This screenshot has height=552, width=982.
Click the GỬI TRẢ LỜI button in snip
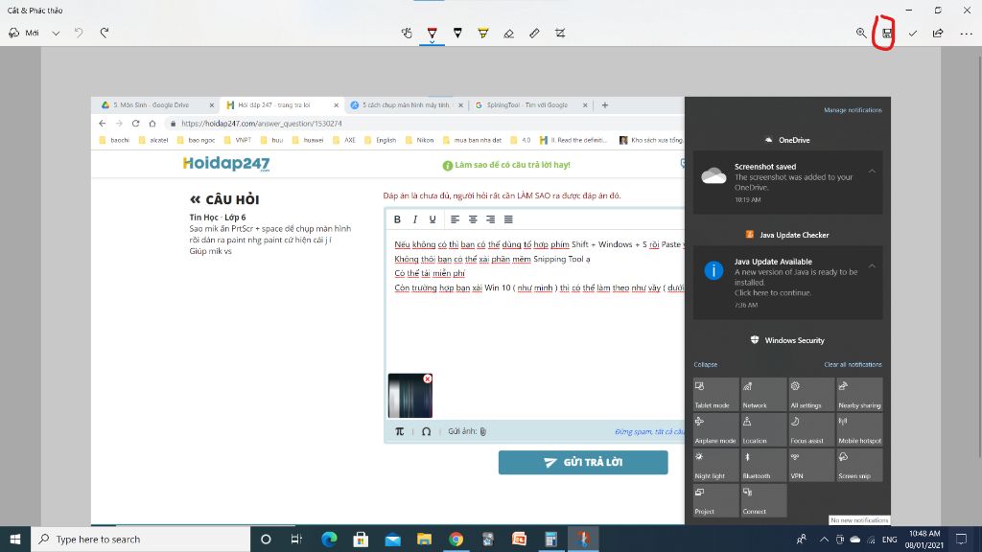[x=583, y=463]
